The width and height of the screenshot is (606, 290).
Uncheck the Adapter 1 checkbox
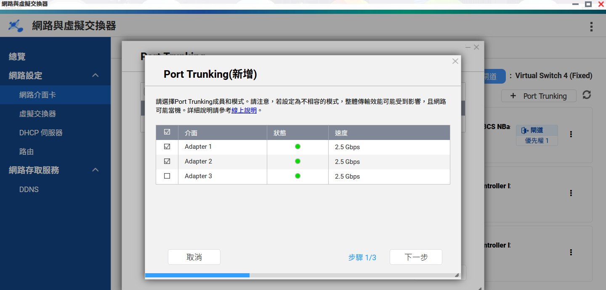point(167,147)
